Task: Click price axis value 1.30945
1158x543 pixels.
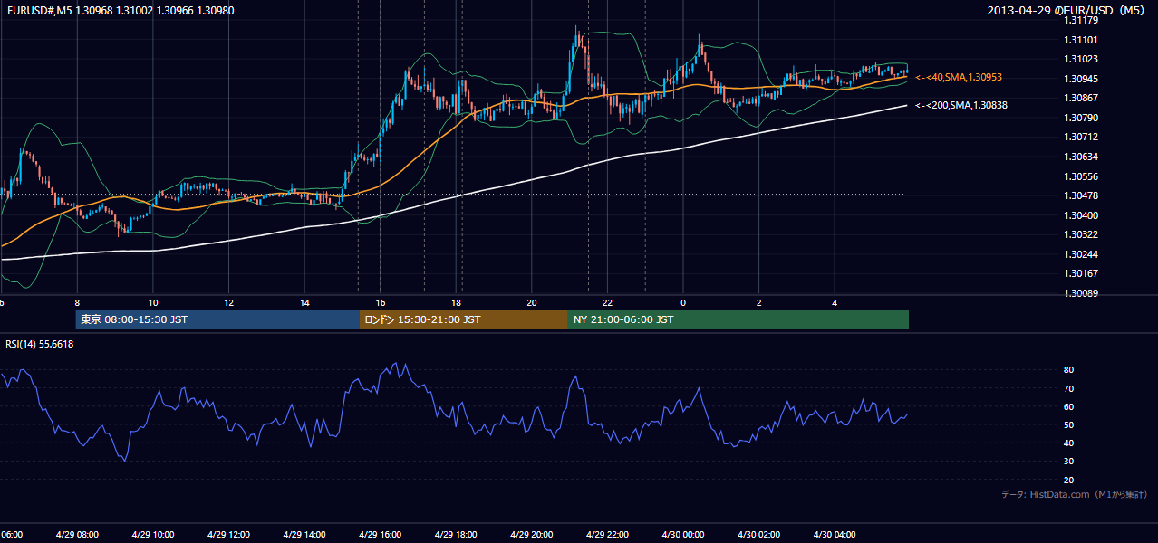Action: point(1082,79)
